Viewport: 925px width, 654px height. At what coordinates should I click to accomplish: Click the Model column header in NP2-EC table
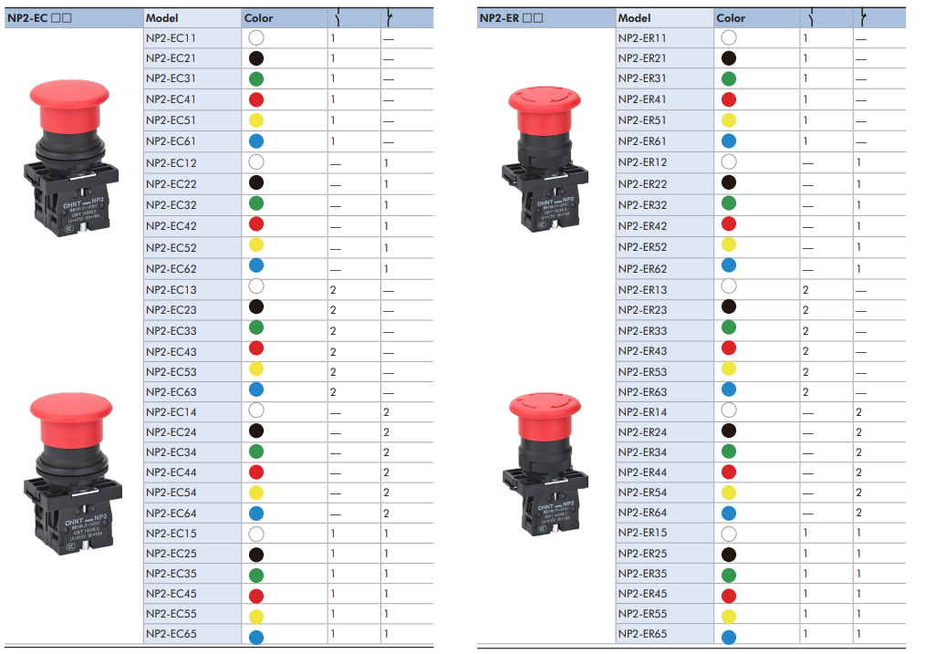[x=162, y=17]
